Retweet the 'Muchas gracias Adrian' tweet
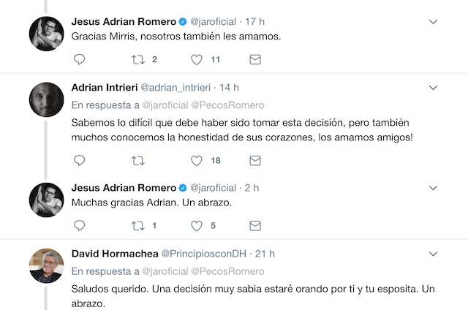Screen dimensions: 468x310 [x=137, y=226]
